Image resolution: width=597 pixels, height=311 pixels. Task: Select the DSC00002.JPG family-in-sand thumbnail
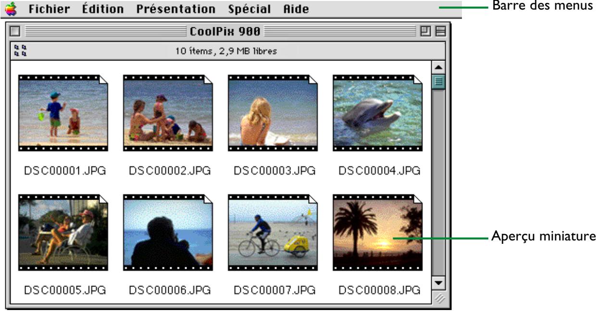click(x=168, y=113)
